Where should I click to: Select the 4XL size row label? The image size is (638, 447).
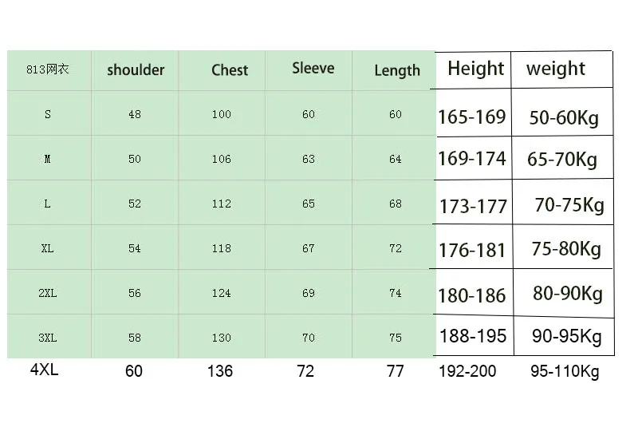44,370
